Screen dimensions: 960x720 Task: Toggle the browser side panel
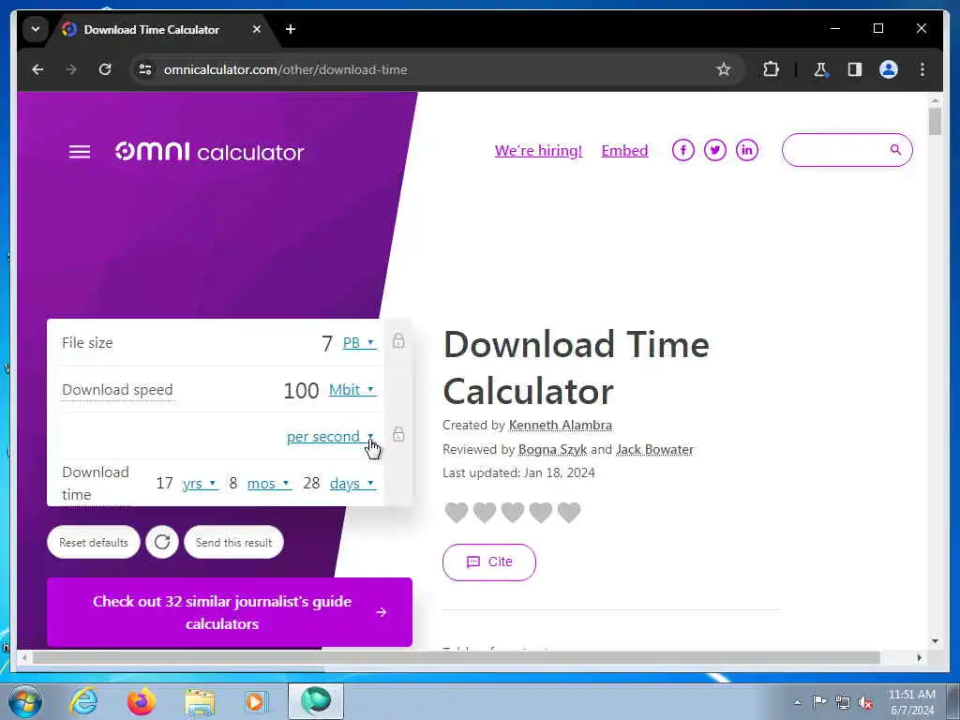click(x=855, y=69)
